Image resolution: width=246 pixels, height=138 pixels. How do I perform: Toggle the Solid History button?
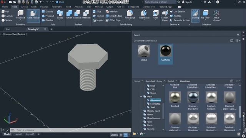tap(33, 16)
